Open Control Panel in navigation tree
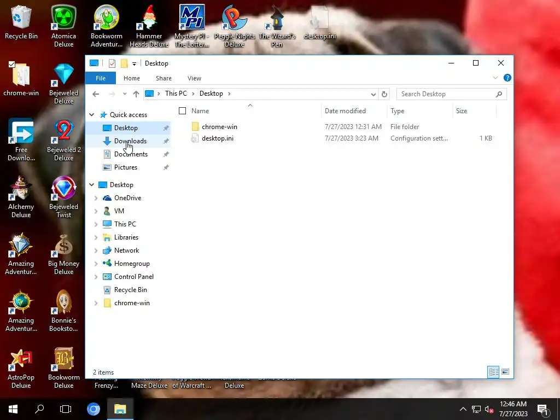 pyautogui.click(x=134, y=276)
